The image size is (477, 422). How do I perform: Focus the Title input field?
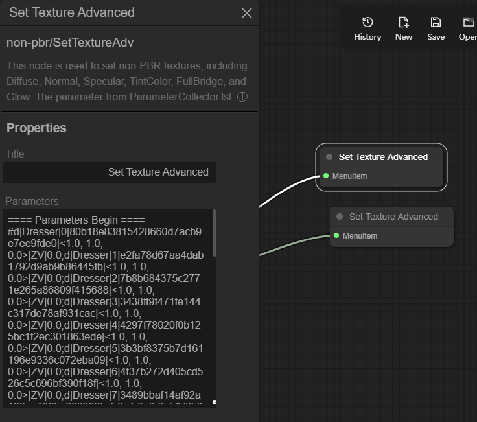pyautogui.click(x=110, y=172)
